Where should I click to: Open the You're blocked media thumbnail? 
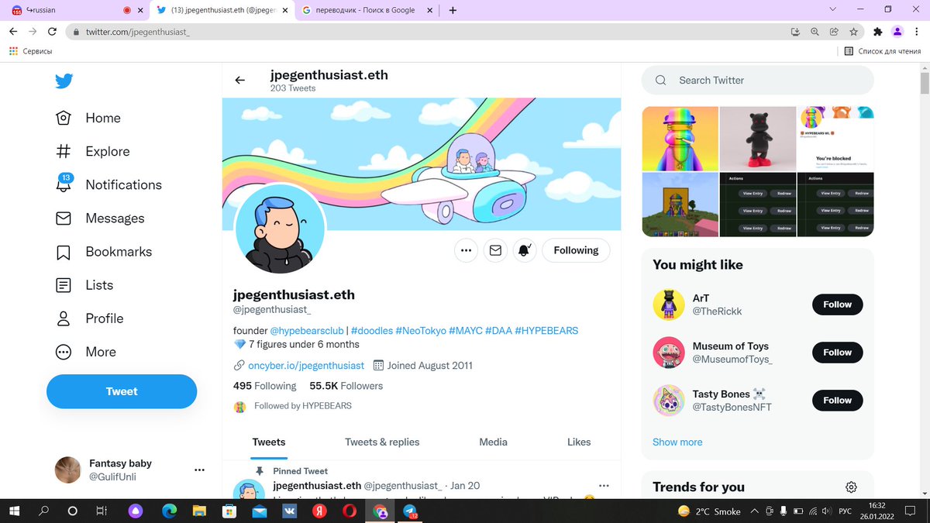click(x=836, y=138)
